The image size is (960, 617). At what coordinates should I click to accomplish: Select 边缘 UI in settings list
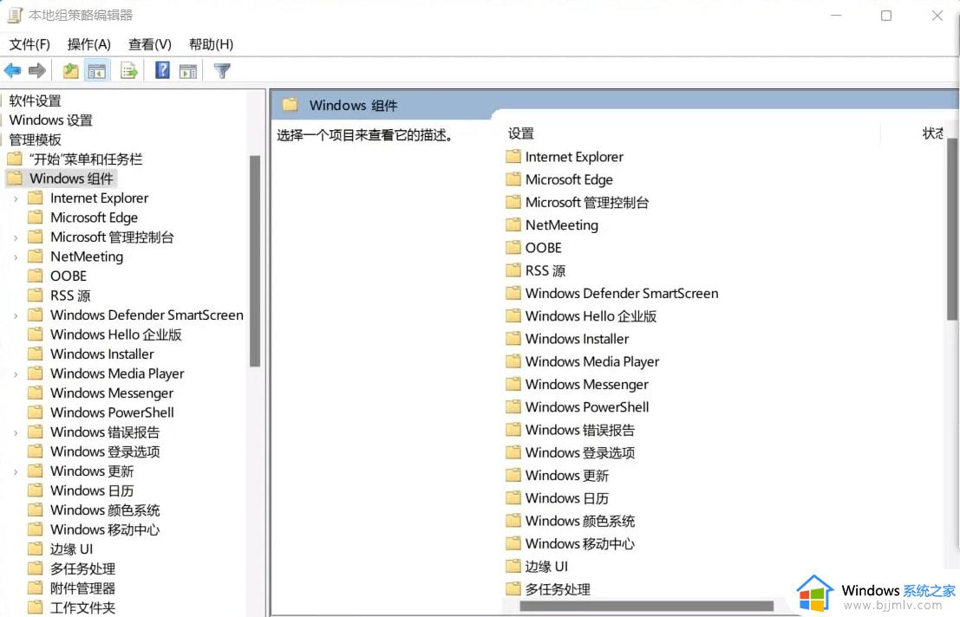click(x=546, y=567)
